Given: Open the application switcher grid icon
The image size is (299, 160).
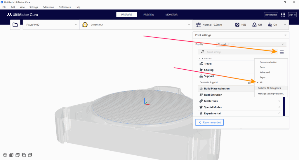Looking at the screenshot, I should (x=283, y=15).
